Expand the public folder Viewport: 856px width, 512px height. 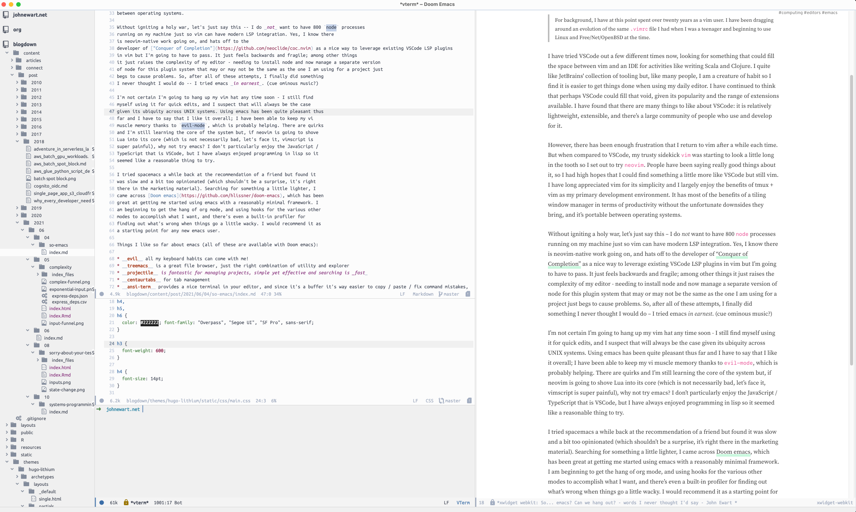7,432
